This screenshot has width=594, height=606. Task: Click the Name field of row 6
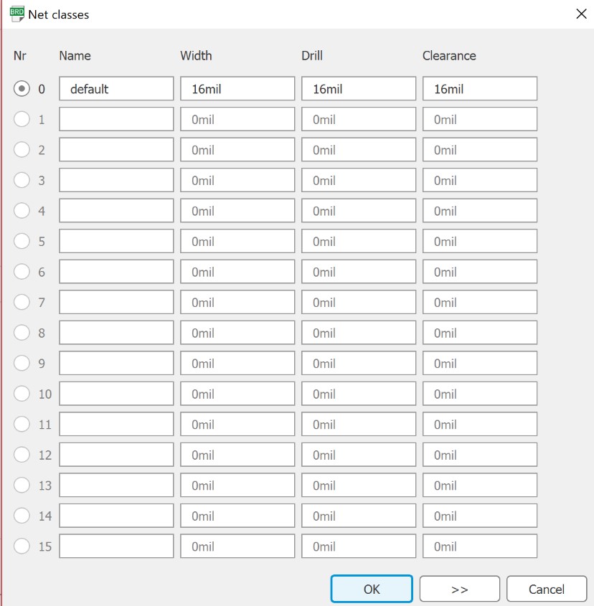116,272
